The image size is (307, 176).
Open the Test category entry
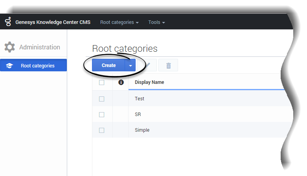pos(140,99)
